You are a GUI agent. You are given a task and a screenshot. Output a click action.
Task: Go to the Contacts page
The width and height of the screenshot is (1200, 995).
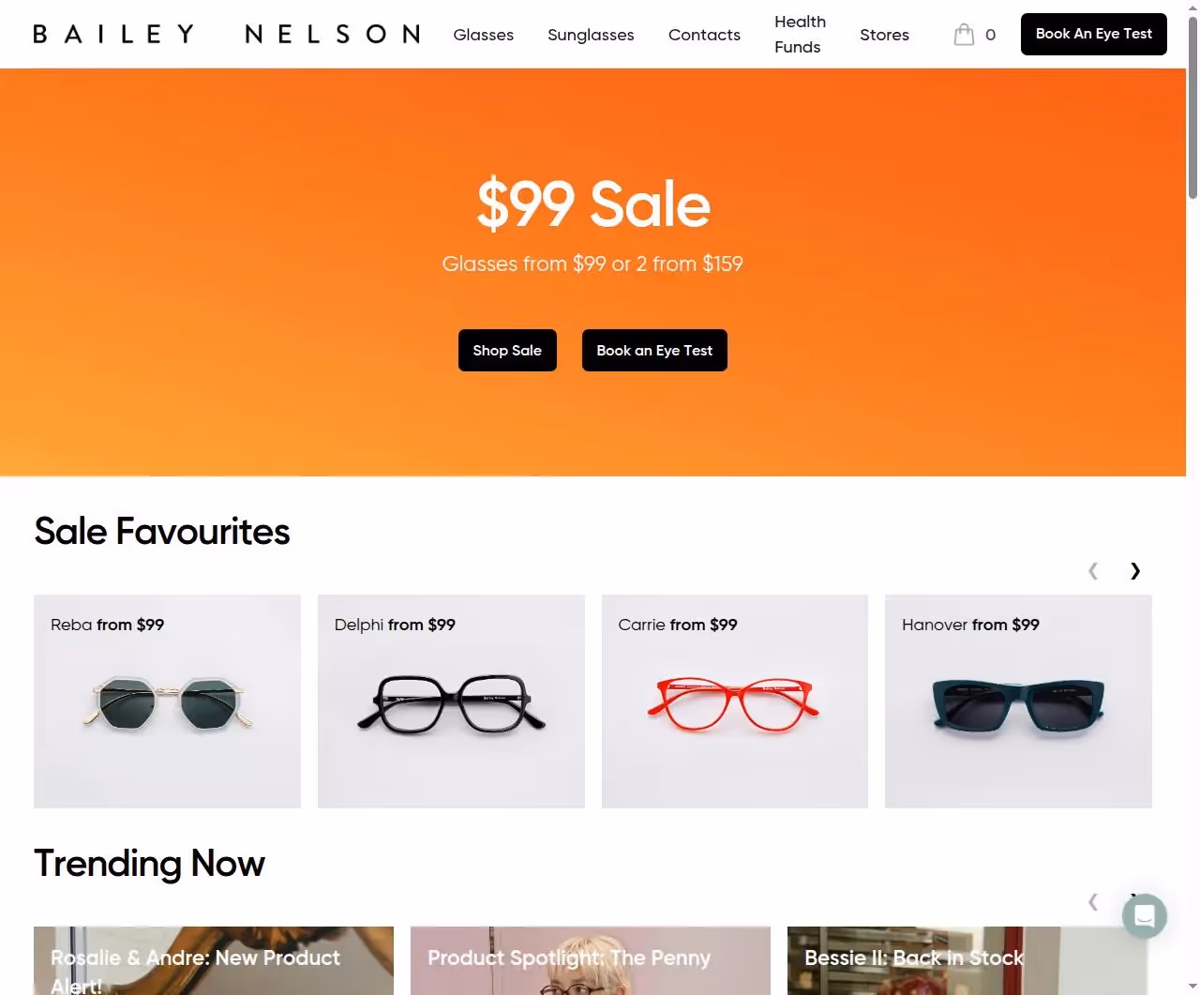[x=704, y=35]
